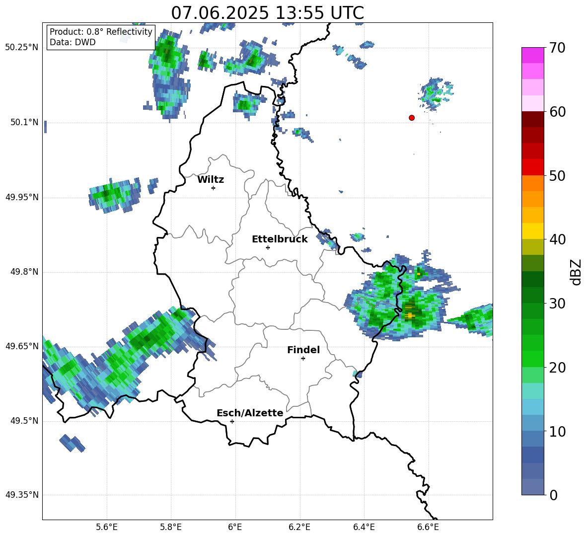Click the 60 tick on colorbar
This screenshot has width=588, height=537.
(x=557, y=112)
